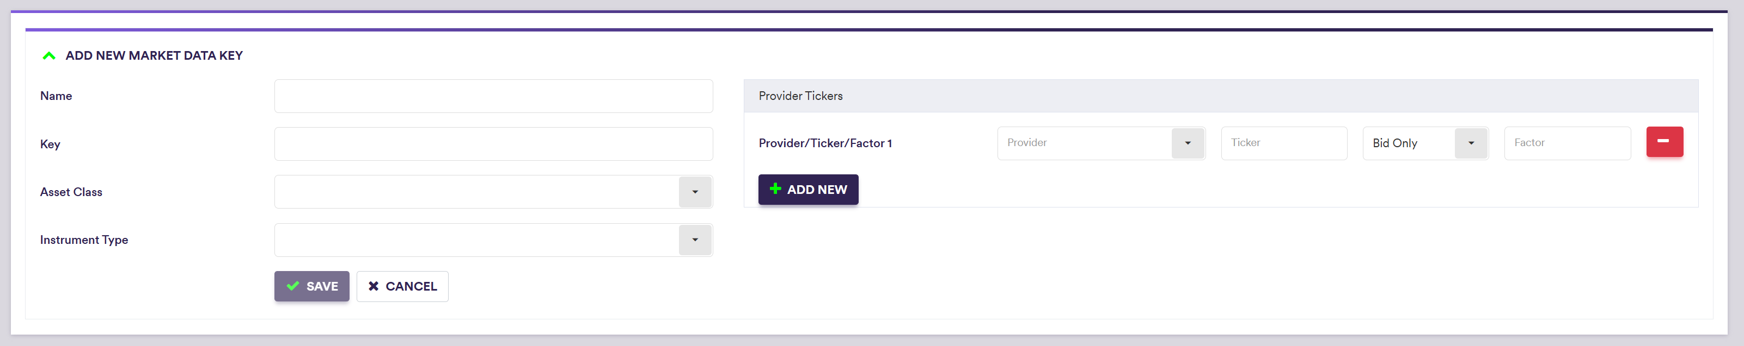Click the X icon on Cancel
Screen dimensions: 1744x346
[x=373, y=287]
